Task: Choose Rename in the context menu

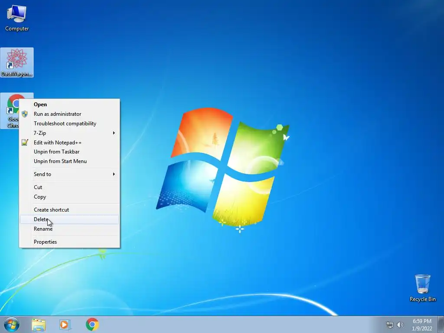Action: pyautogui.click(x=69, y=229)
